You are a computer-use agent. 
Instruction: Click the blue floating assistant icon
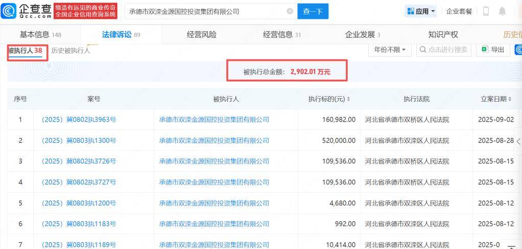[518, 50]
